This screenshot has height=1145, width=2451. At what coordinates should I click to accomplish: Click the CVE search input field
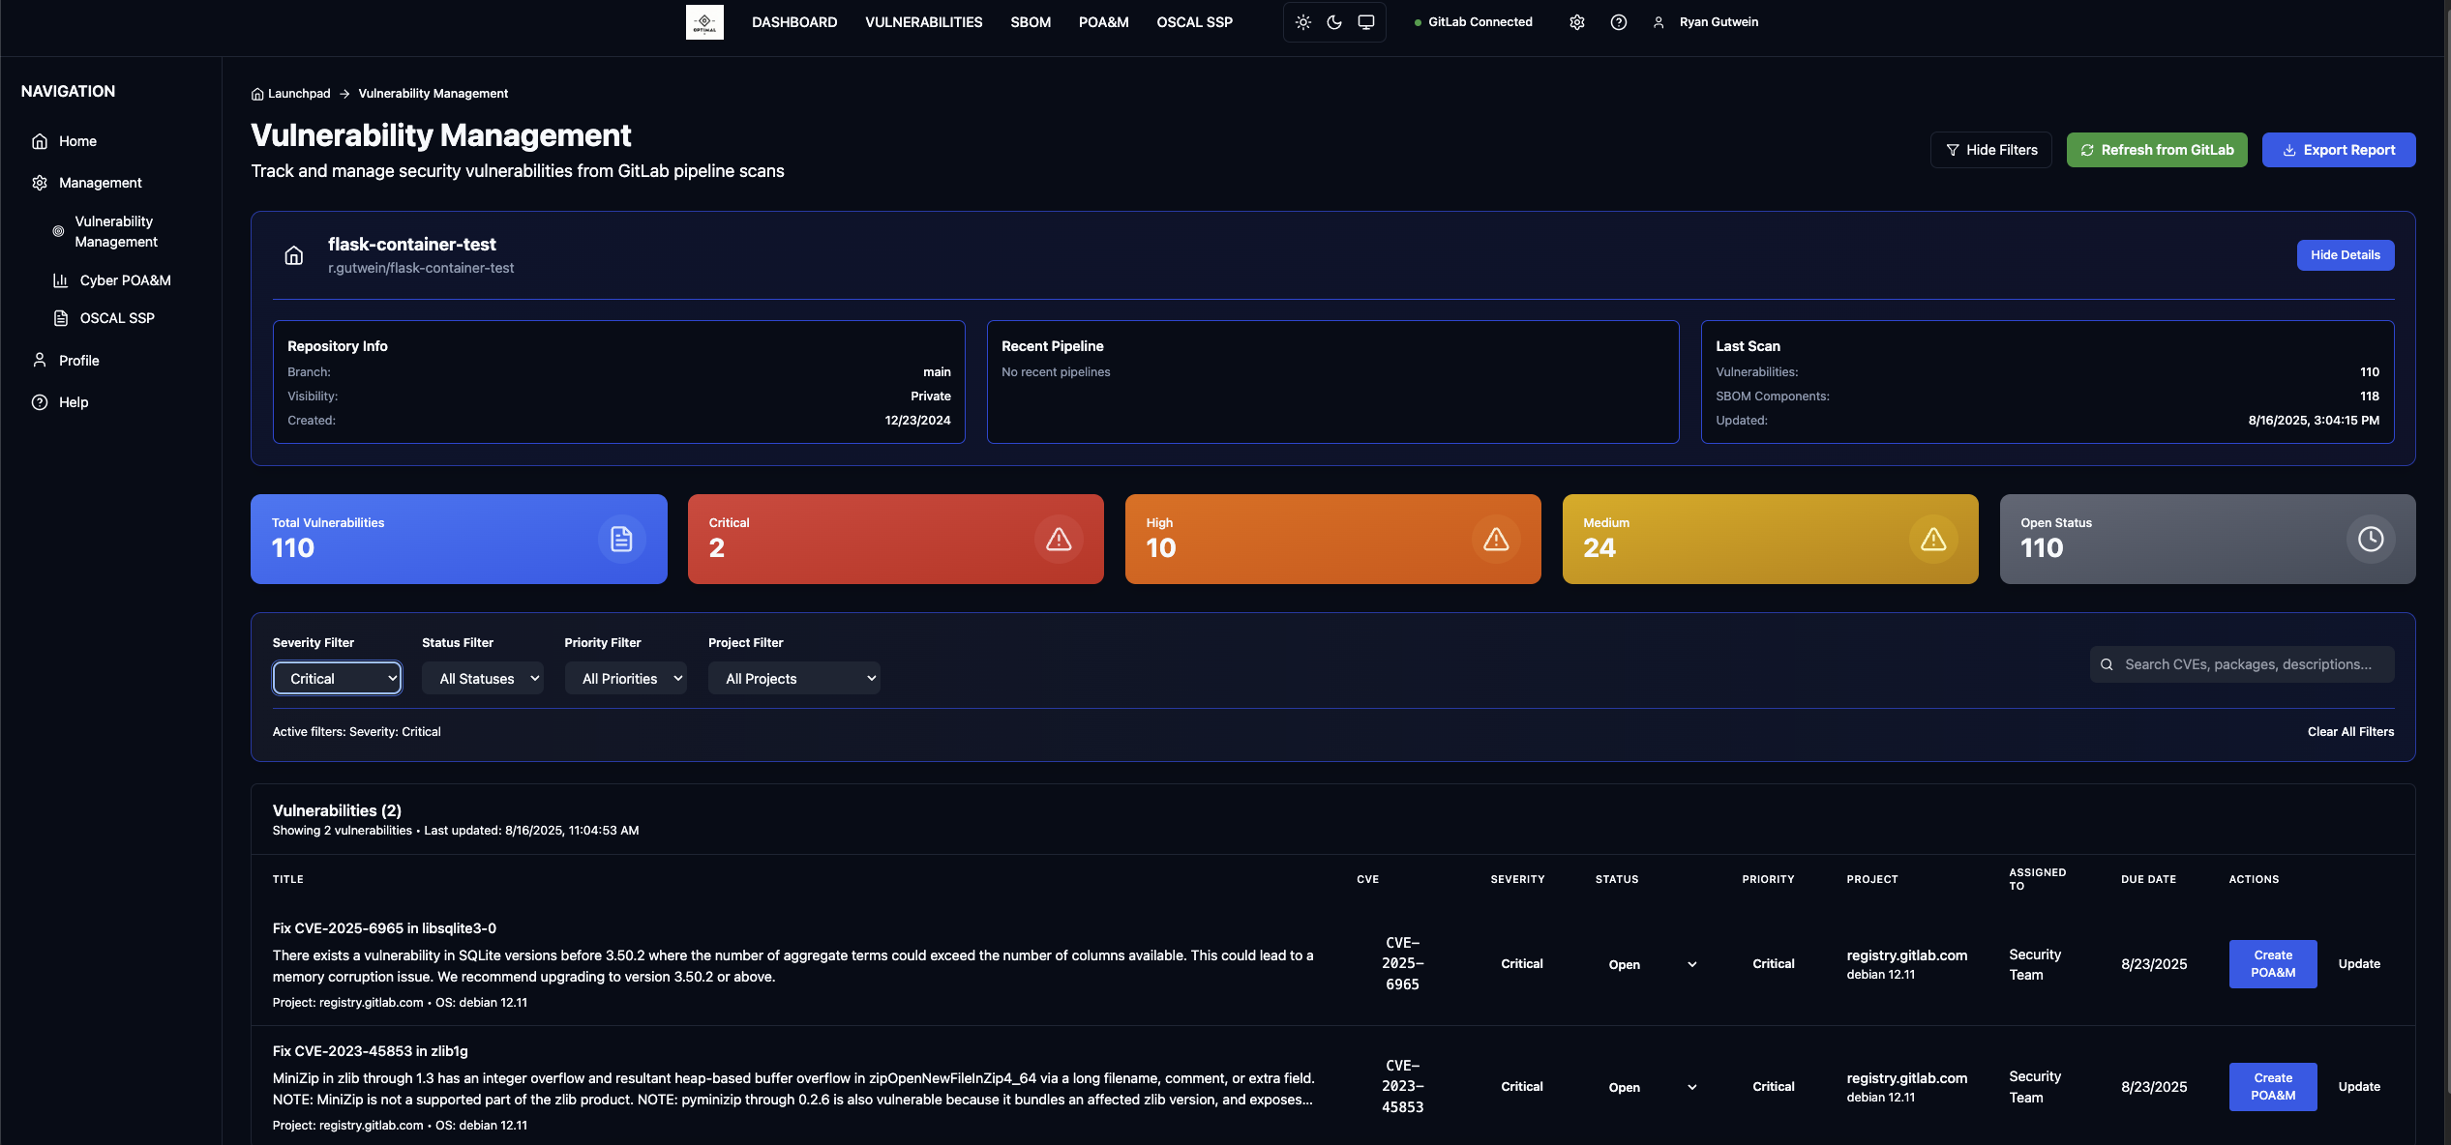pos(2242,664)
